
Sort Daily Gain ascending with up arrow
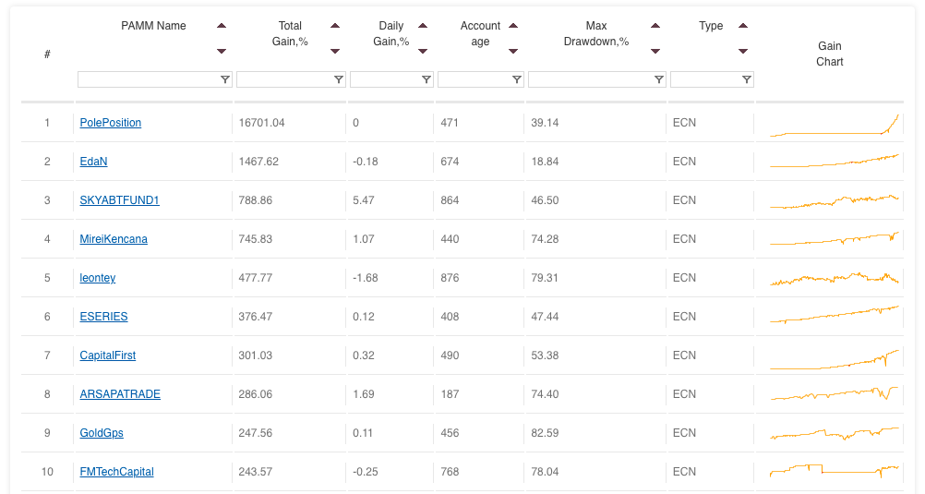(423, 25)
